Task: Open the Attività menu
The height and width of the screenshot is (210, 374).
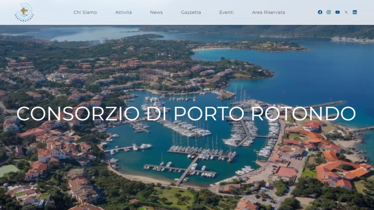Action: [123, 12]
